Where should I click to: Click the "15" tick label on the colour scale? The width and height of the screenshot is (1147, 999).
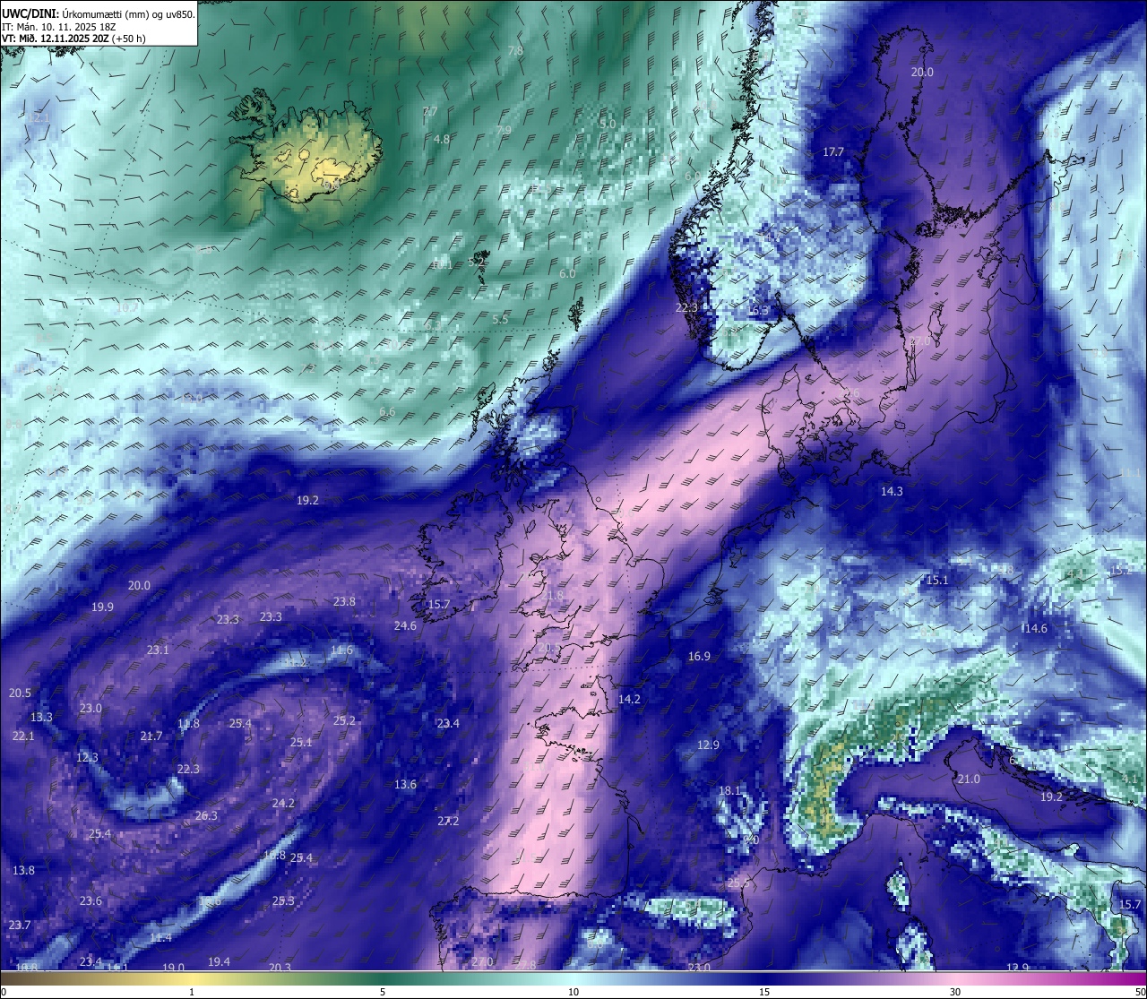764,992
